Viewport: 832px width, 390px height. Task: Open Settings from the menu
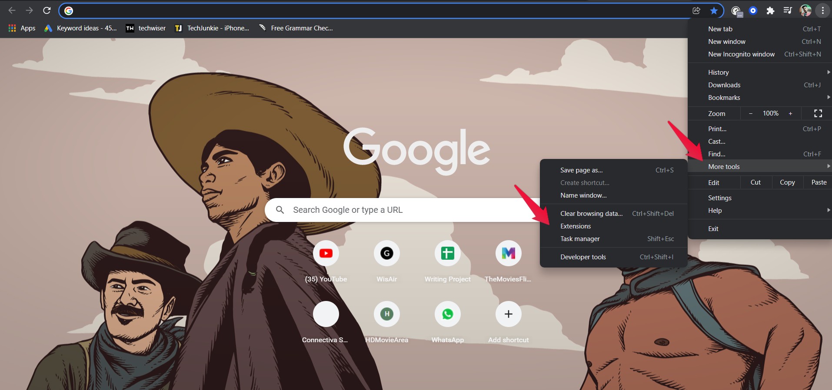pos(760,198)
